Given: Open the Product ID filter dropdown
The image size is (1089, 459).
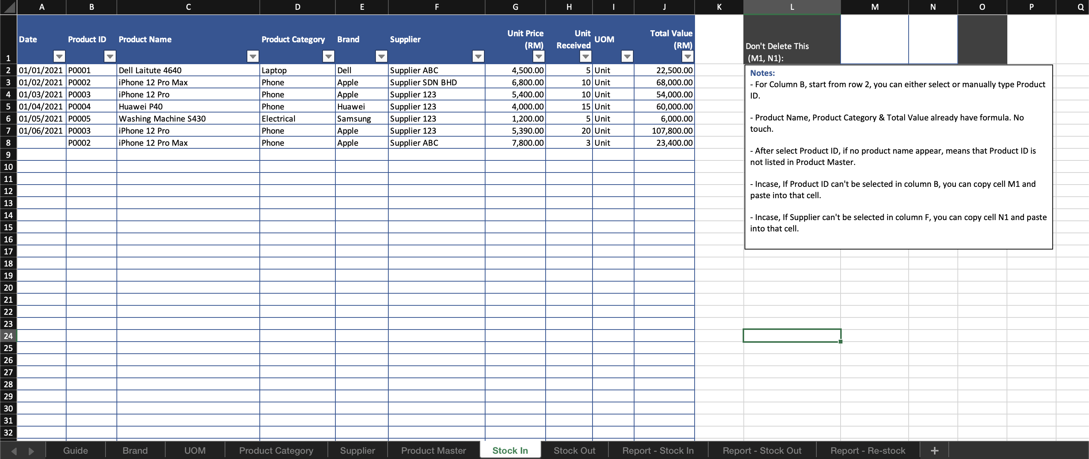Looking at the screenshot, I should click(110, 56).
